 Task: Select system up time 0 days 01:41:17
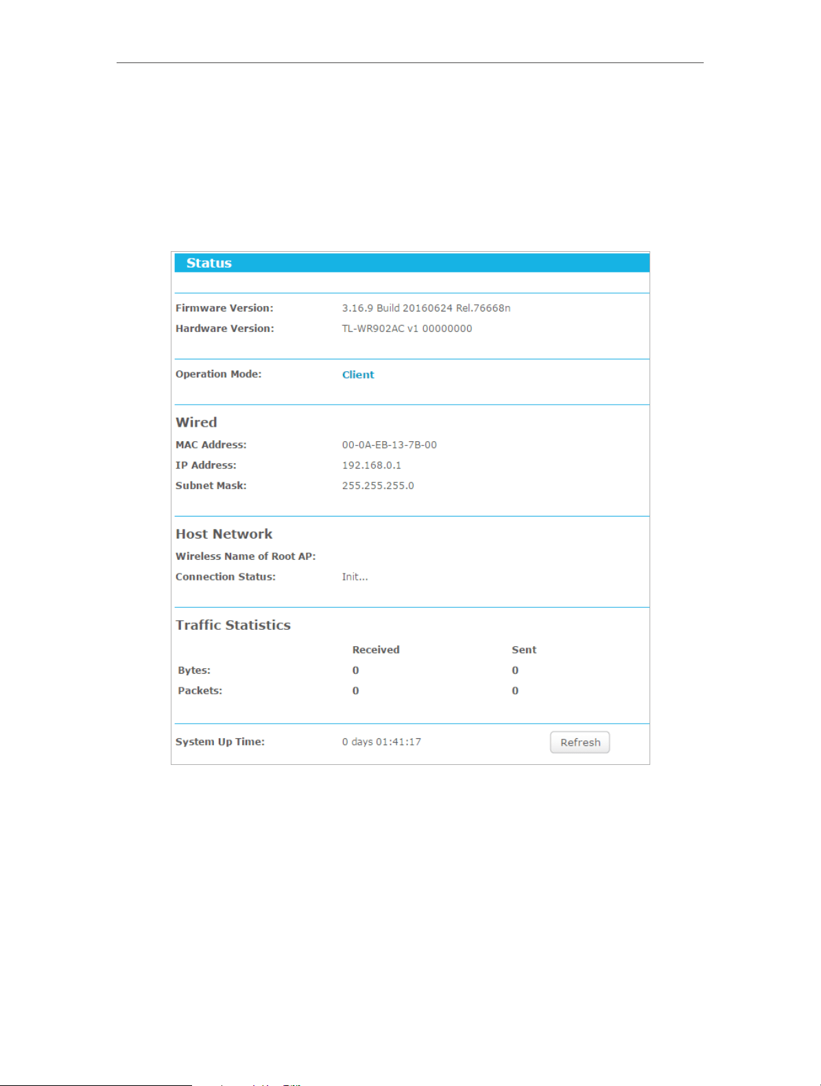[x=381, y=742]
